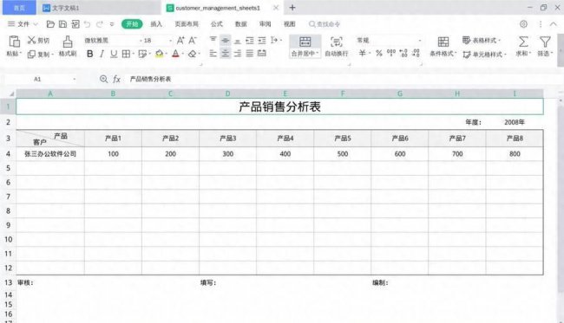This screenshot has height=323, width=564.
Task: Open the borders dropdown next to the grid icon
Action: [x=133, y=54]
